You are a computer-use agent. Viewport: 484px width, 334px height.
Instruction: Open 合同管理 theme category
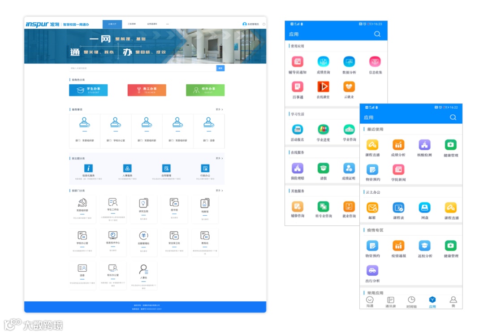[x=166, y=172]
